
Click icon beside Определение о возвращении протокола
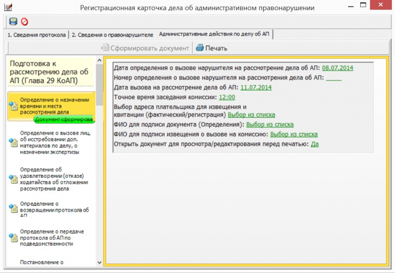(13, 208)
